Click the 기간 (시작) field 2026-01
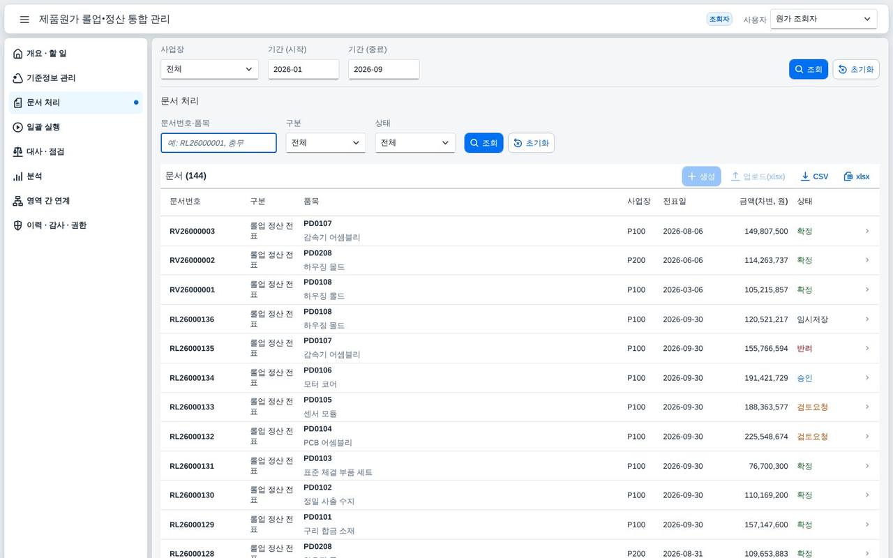 tap(303, 69)
